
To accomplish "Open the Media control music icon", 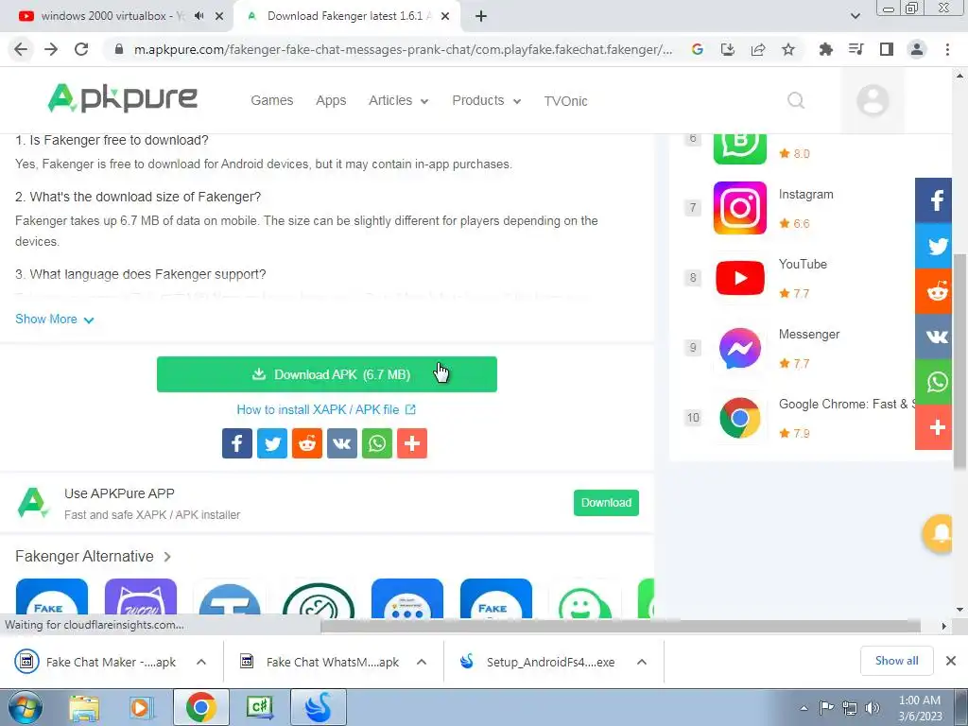I will click(x=856, y=49).
